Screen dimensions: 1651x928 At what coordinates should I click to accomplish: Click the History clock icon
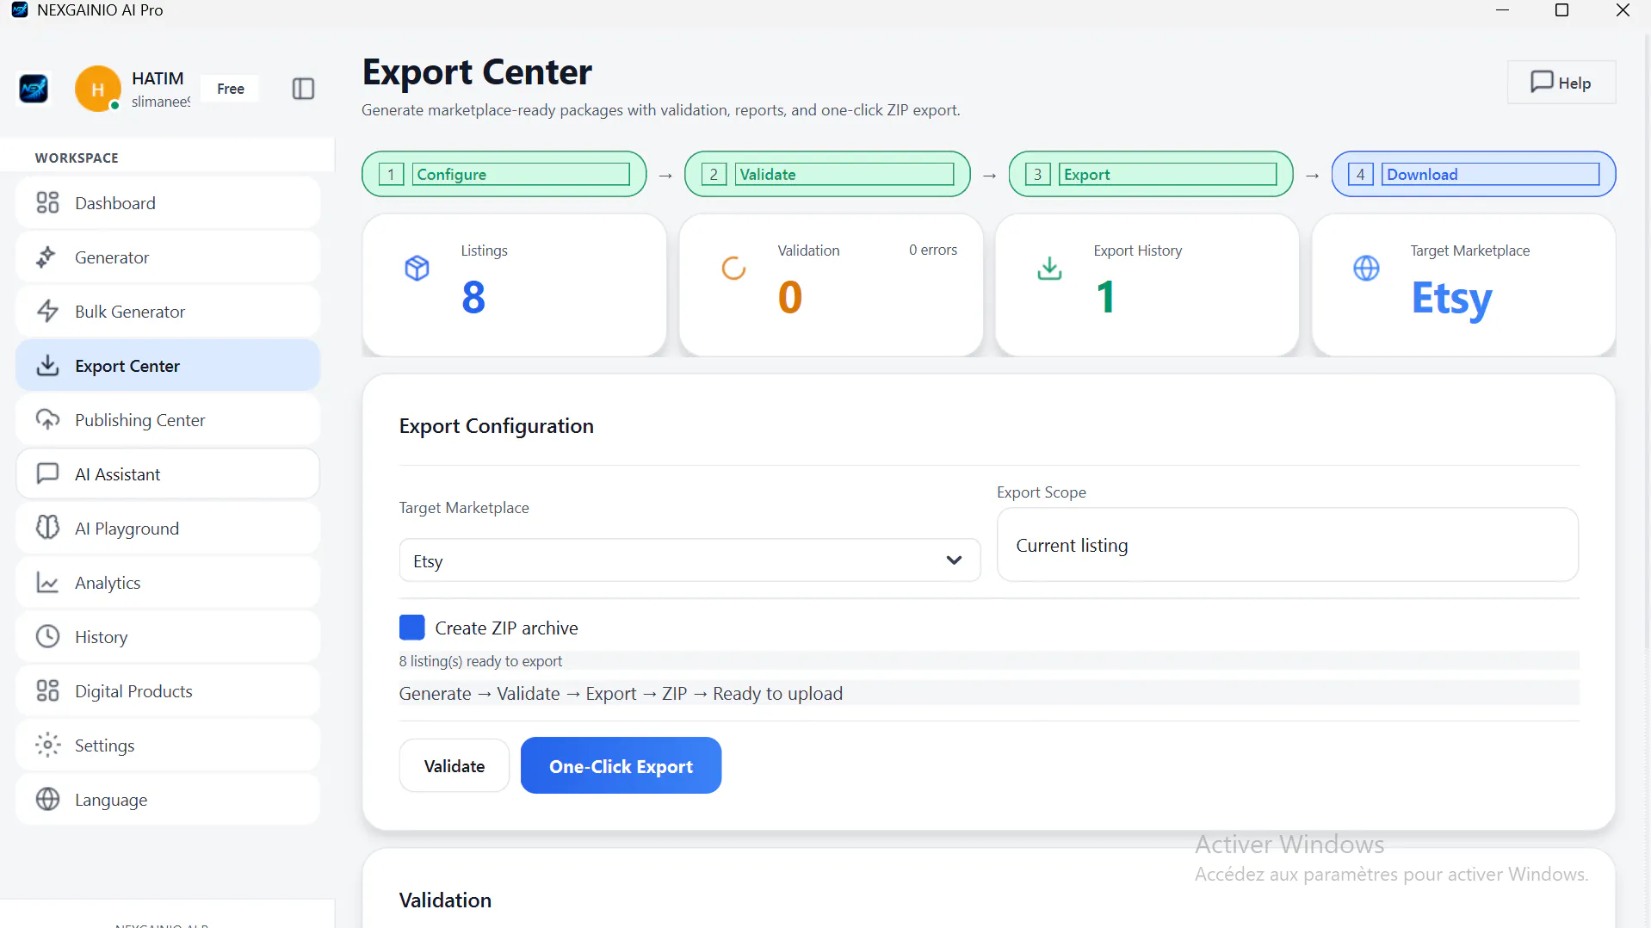(47, 636)
